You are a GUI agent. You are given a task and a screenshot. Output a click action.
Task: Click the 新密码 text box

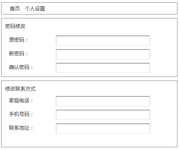pyautogui.click(x=103, y=54)
